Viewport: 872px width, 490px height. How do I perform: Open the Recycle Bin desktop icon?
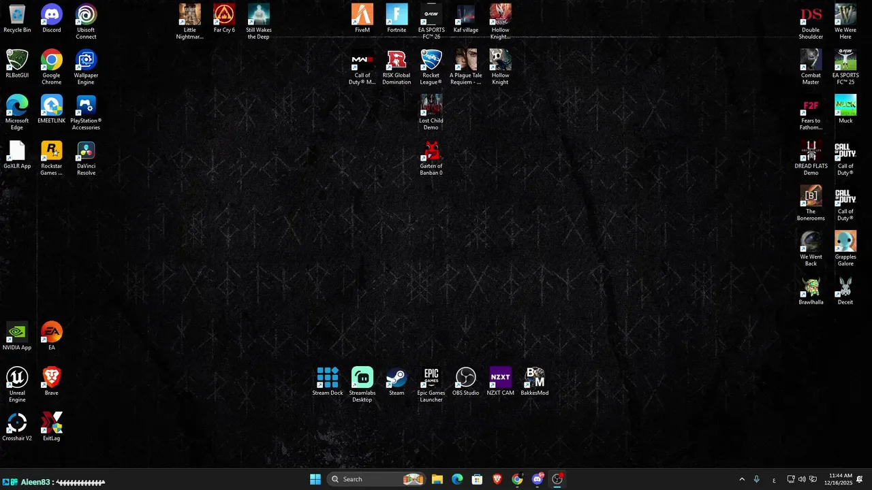17,18
